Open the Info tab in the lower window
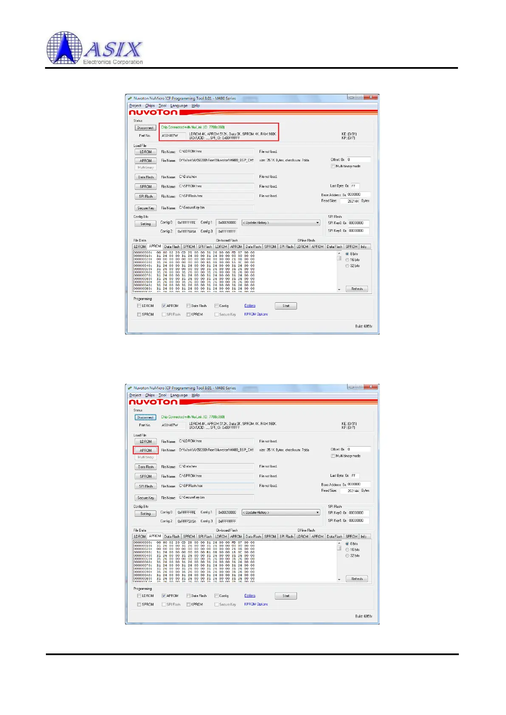This screenshot has height=715, width=506. coord(364,537)
